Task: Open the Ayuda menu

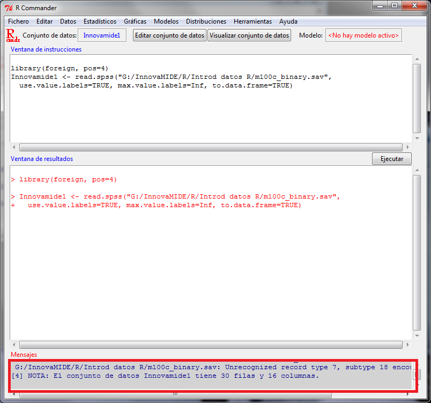Action: tap(288, 21)
